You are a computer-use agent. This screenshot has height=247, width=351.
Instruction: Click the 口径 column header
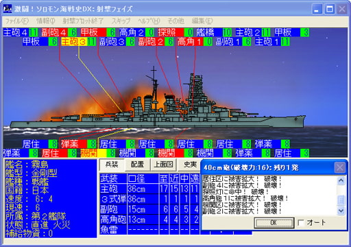(x=143, y=178)
